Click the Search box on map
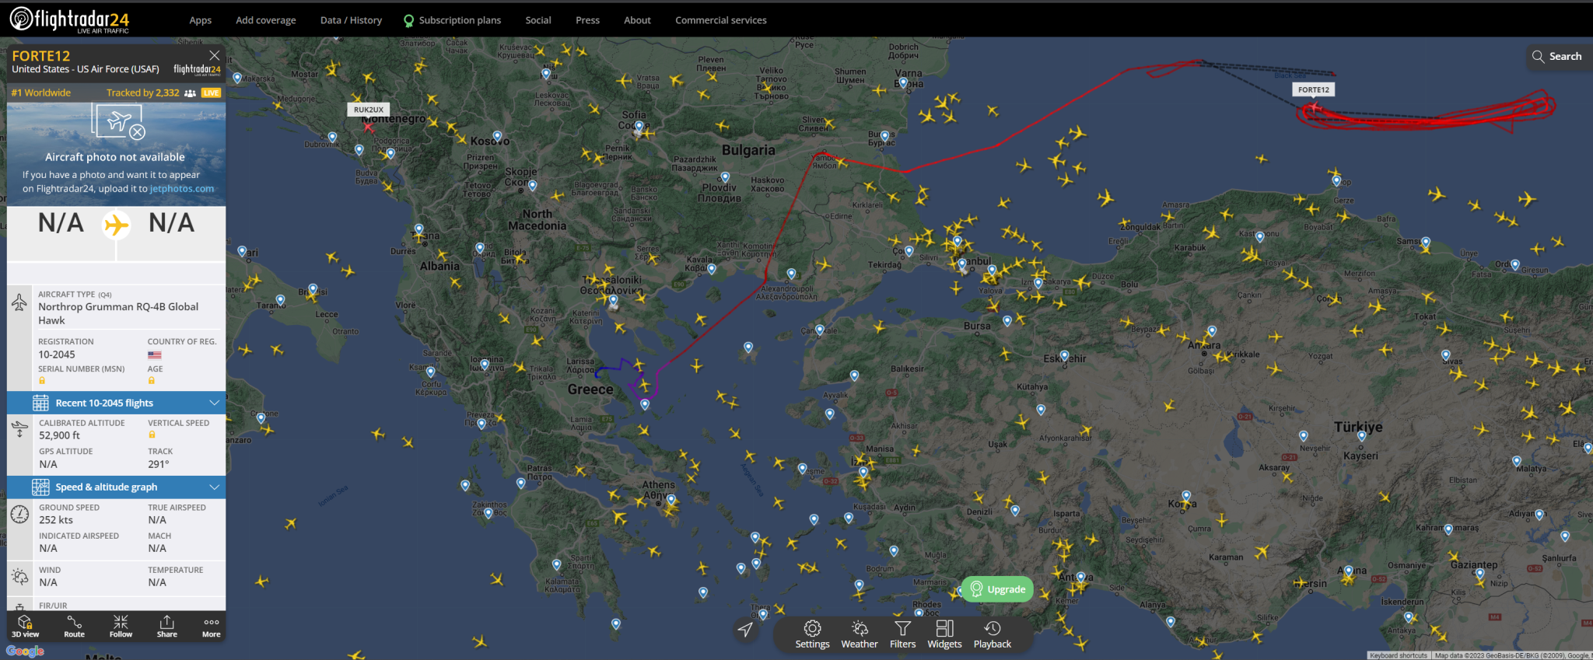 (x=1556, y=56)
